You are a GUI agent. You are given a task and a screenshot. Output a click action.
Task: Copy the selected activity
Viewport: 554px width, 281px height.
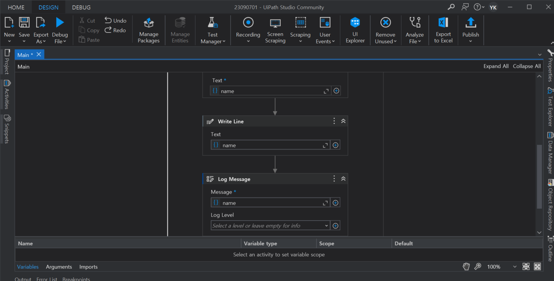89,30
